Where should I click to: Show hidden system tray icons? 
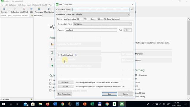coord(153,104)
